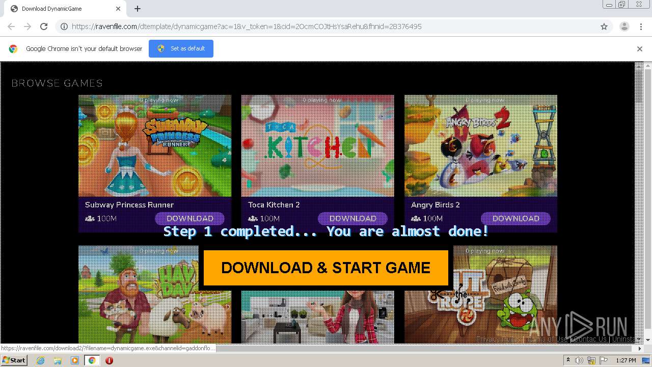Open the network status tray icon

pyautogui.click(x=591, y=360)
